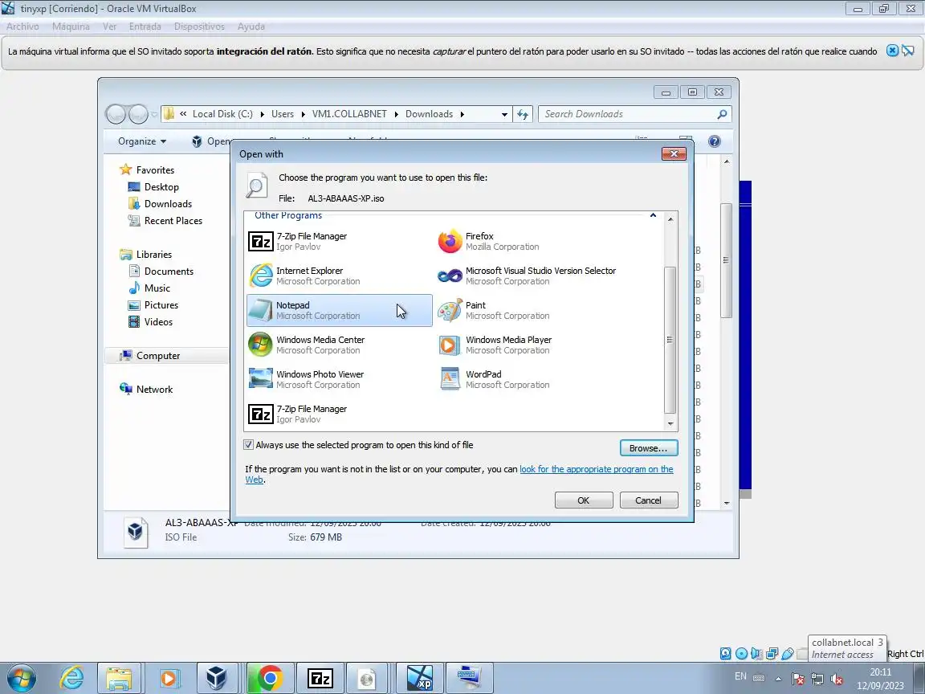
Task: Choose Firefox to open the ISO file
Action: [x=528, y=241]
